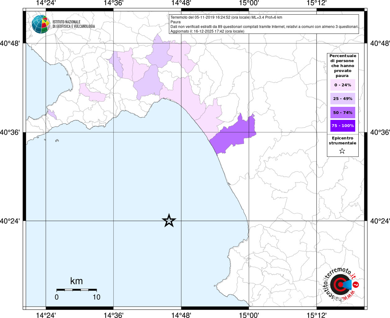Viewport: 390px width, 318px height.
Task: Click the right 40°48' latitude label
Action: (380, 43)
